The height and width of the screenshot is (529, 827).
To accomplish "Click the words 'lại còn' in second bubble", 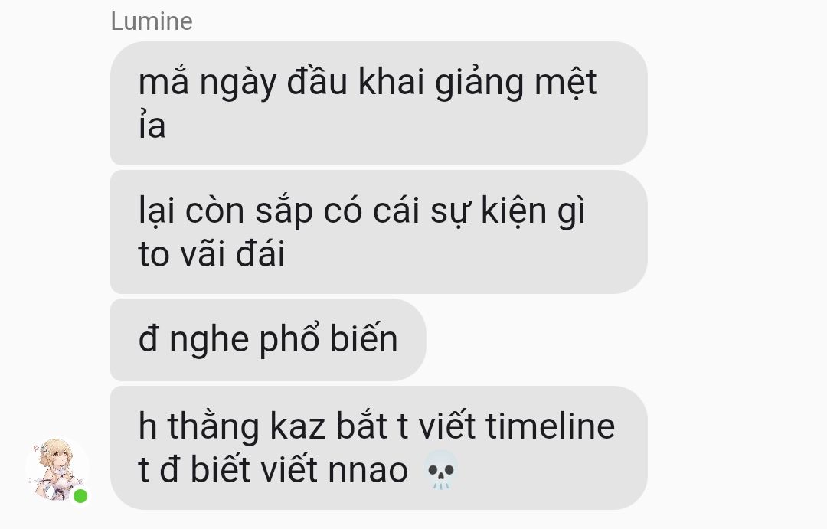I will point(191,211).
